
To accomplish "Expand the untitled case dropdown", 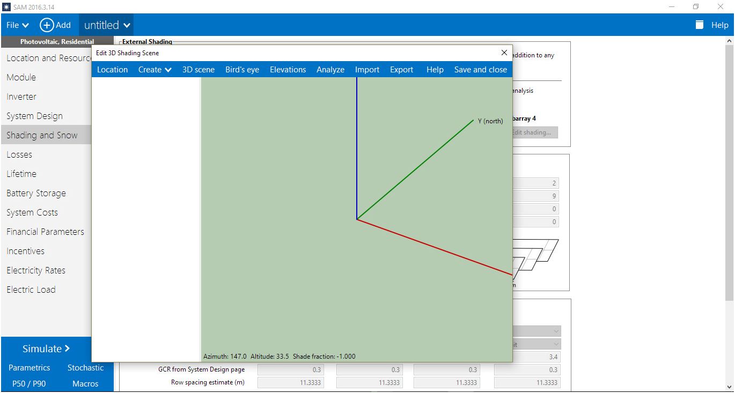I will pyautogui.click(x=107, y=25).
